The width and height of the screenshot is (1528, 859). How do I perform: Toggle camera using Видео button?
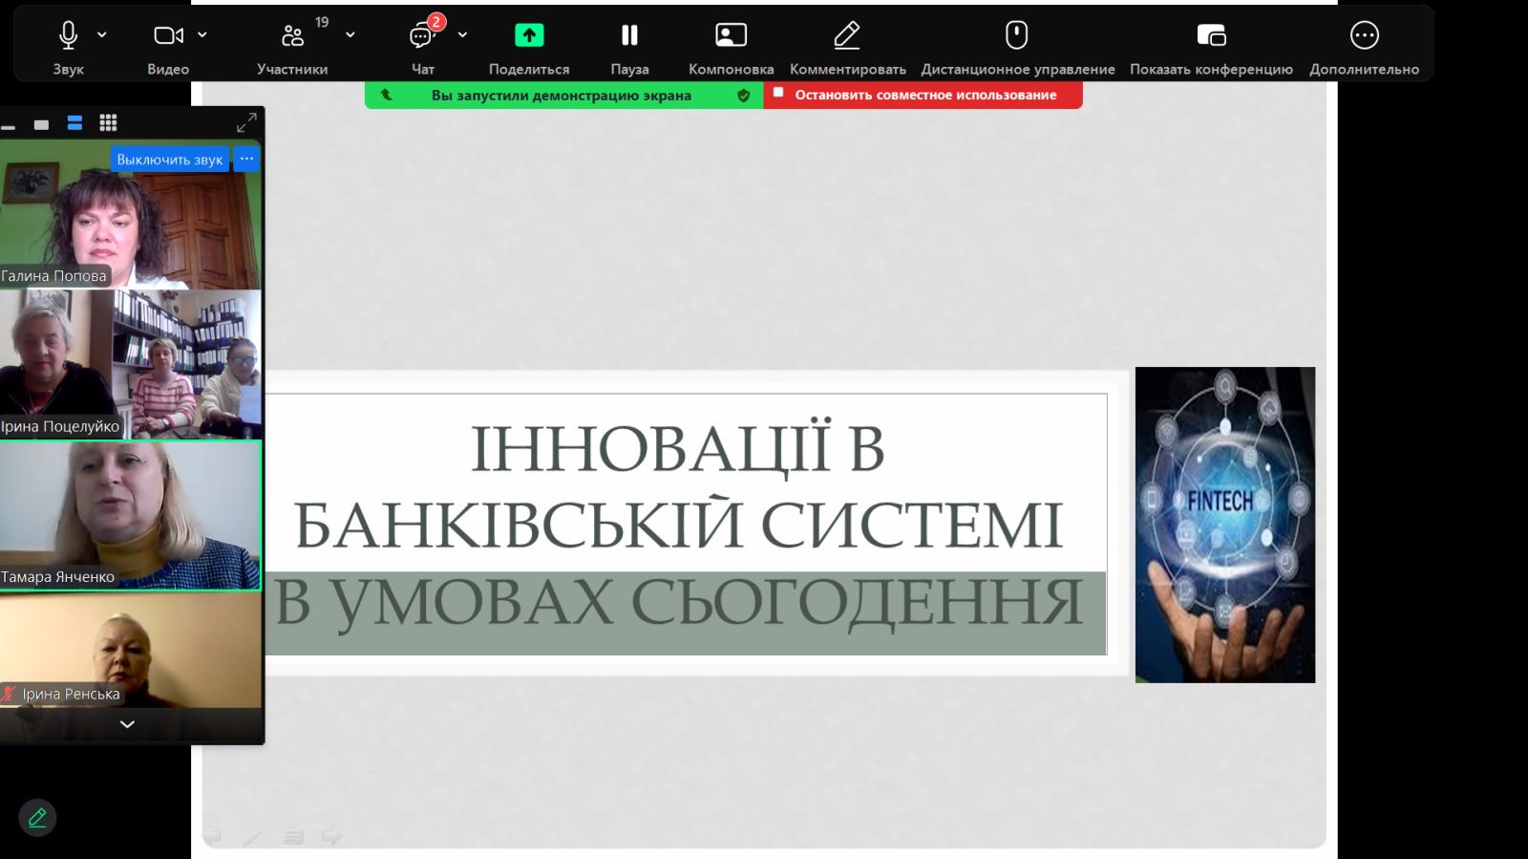pos(168,36)
